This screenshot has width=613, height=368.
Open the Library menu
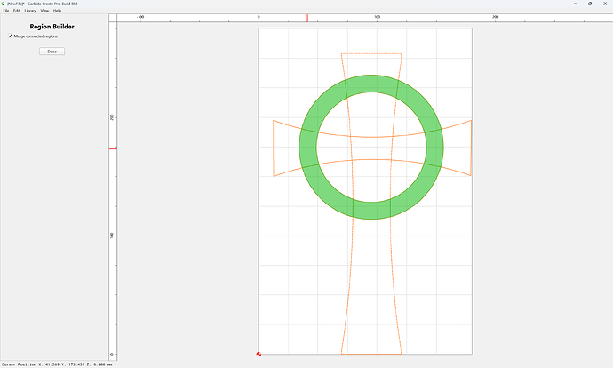(x=30, y=11)
